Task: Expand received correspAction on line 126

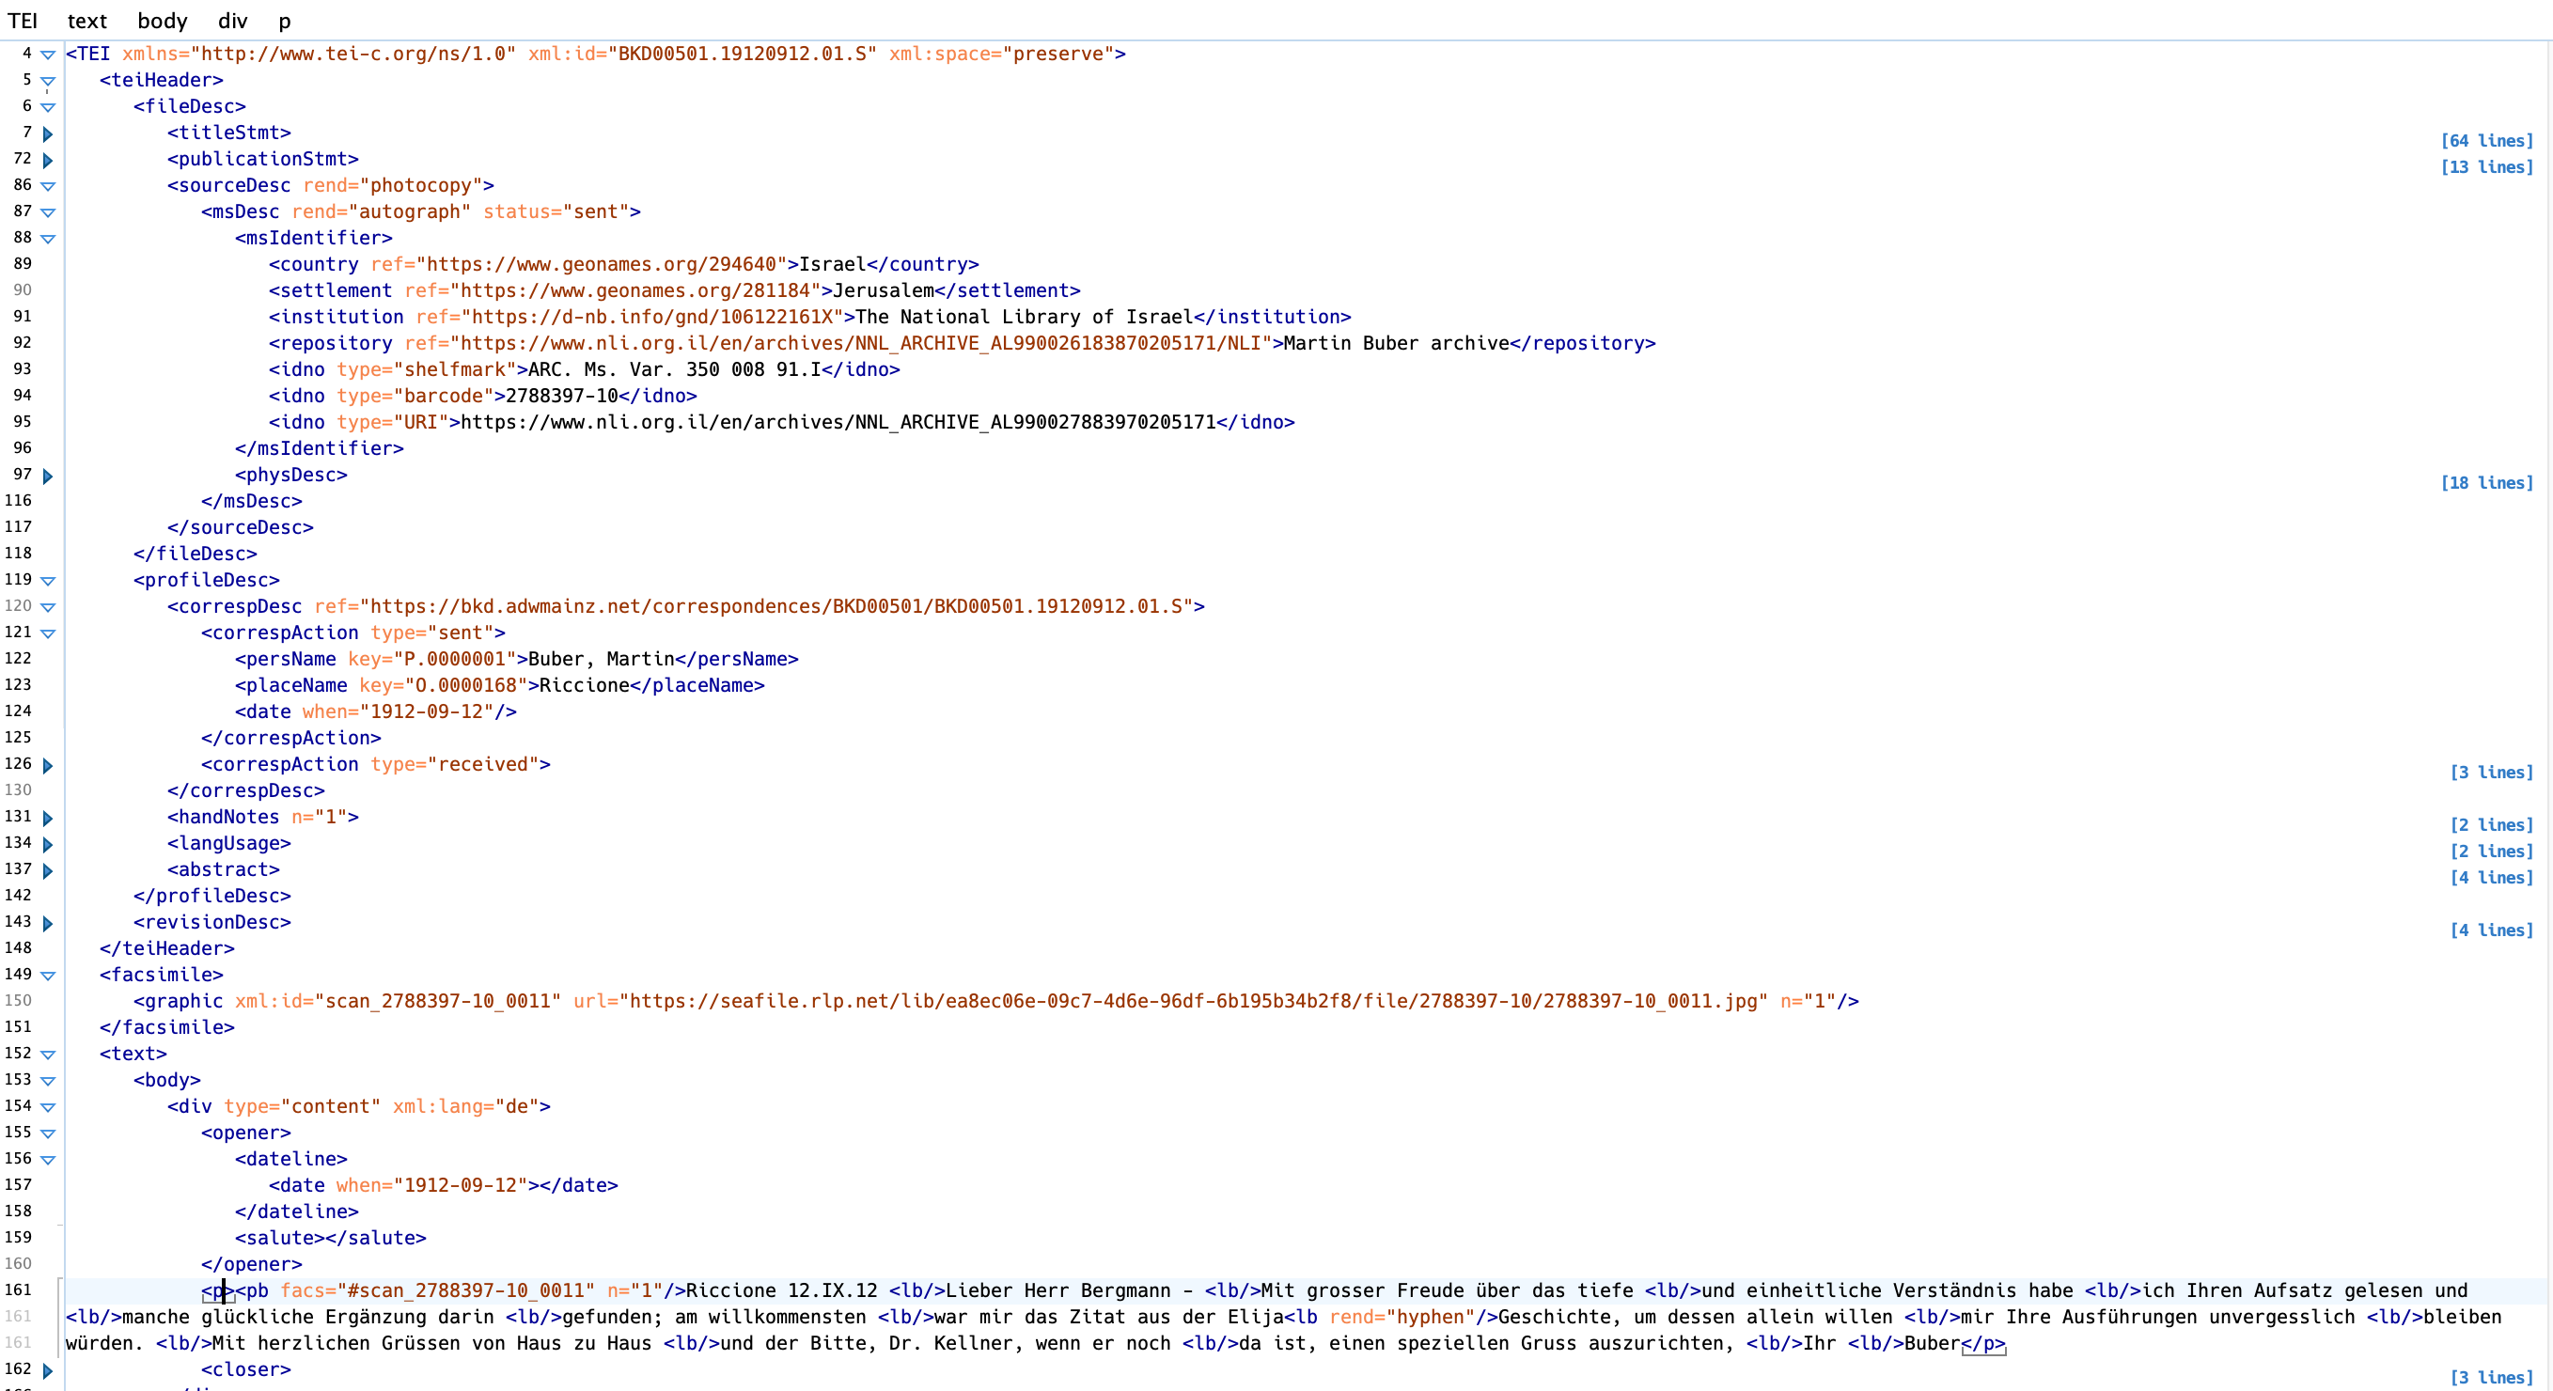Action: point(48,766)
